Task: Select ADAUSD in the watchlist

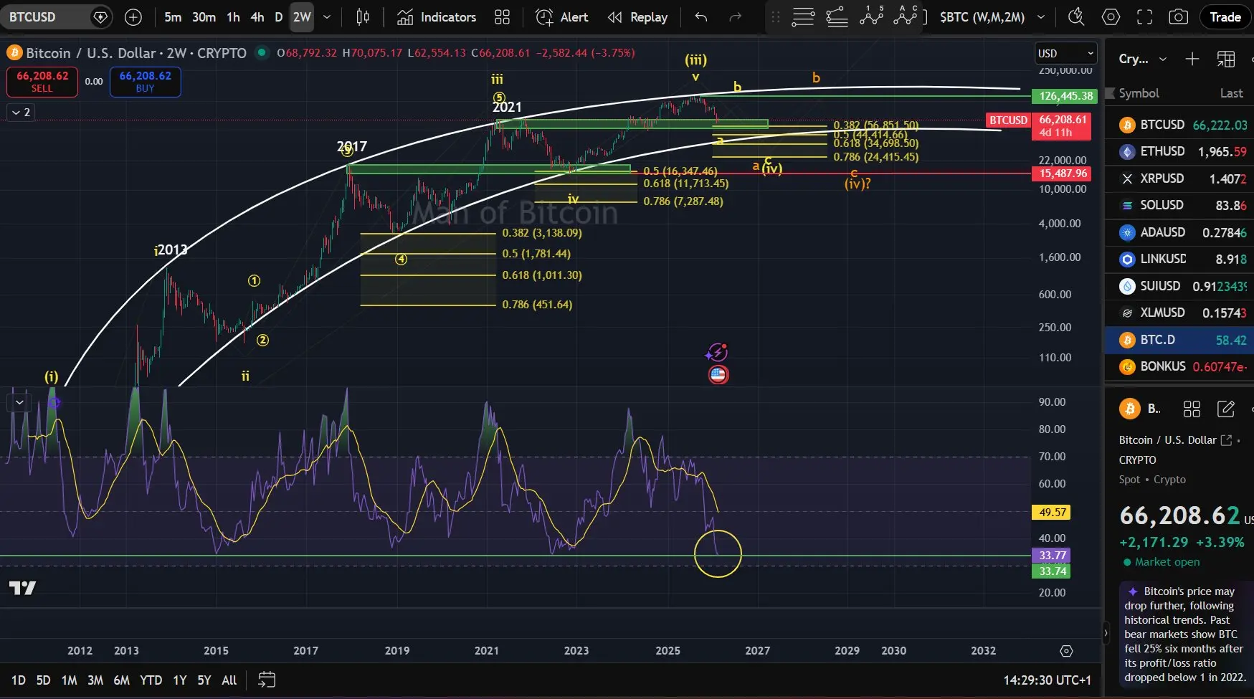Action: tap(1179, 232)
